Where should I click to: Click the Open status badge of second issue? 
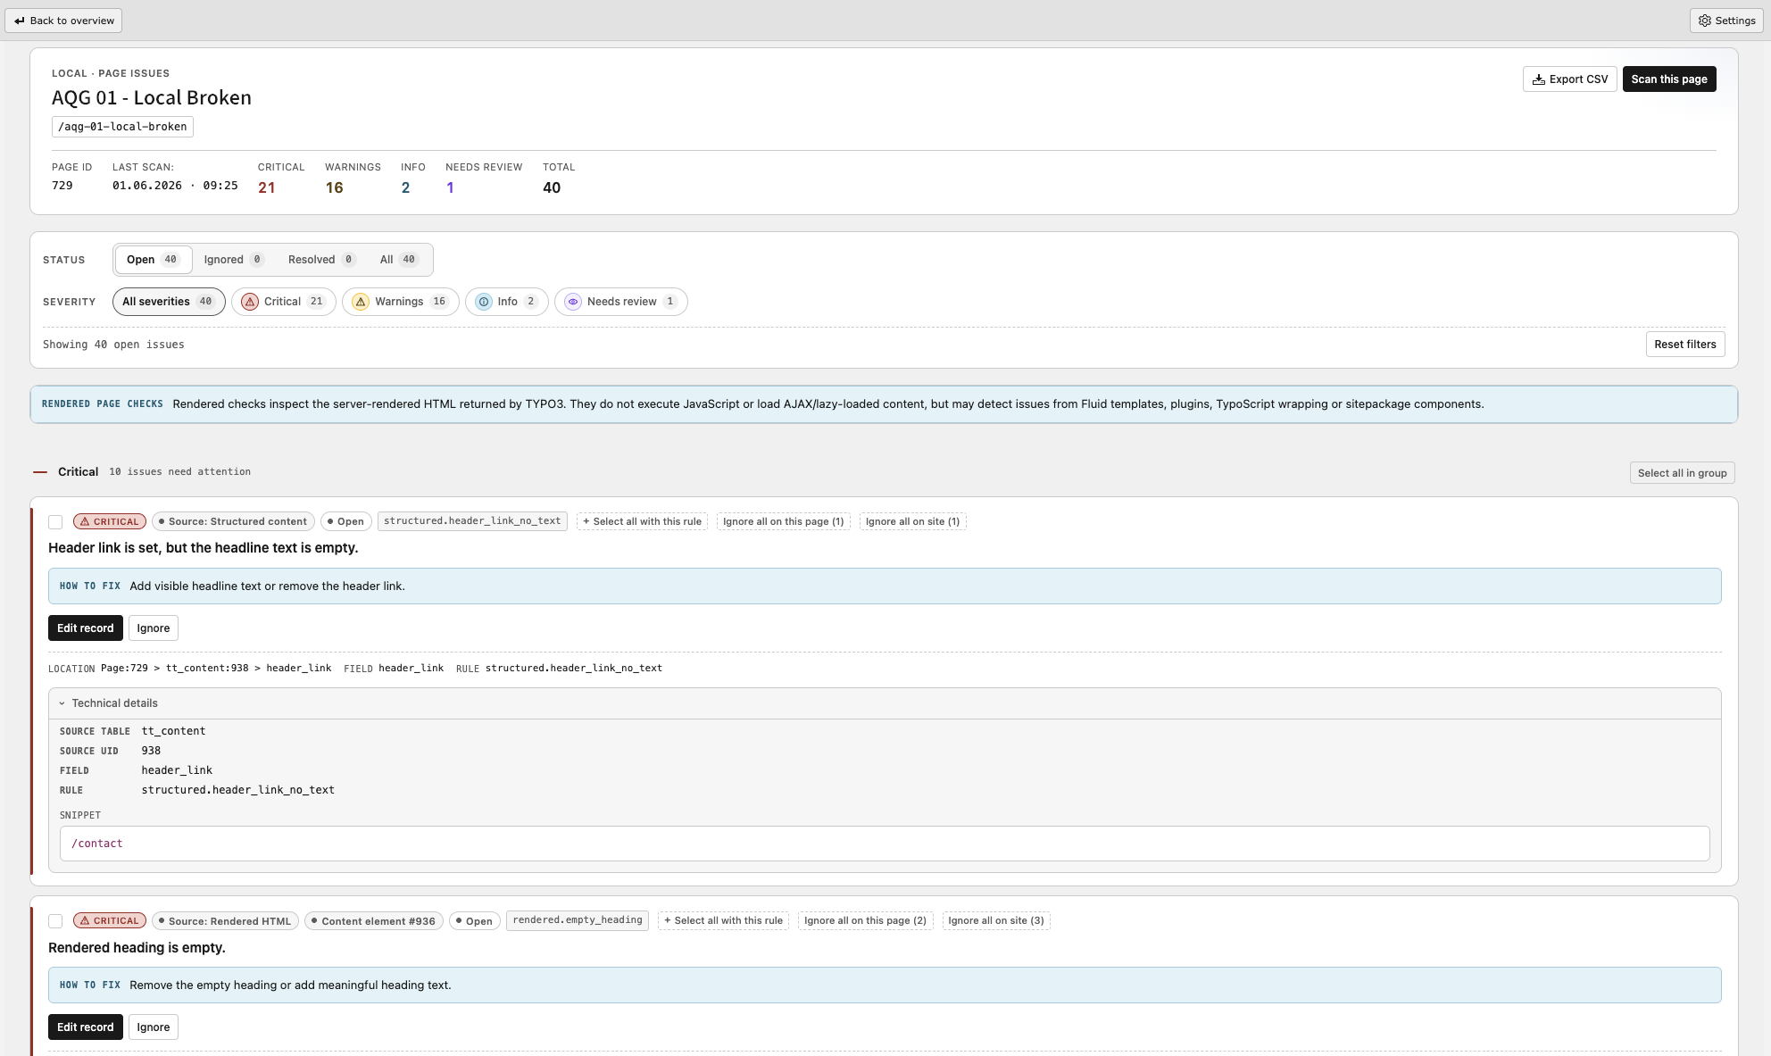(x=474, y=921)
